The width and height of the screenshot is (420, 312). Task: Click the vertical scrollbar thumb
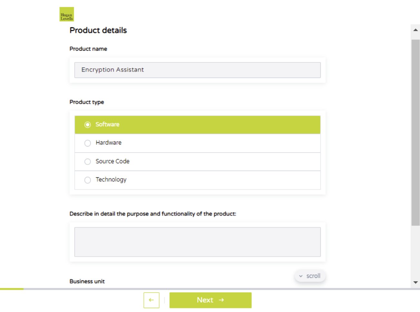click(415, 132)
